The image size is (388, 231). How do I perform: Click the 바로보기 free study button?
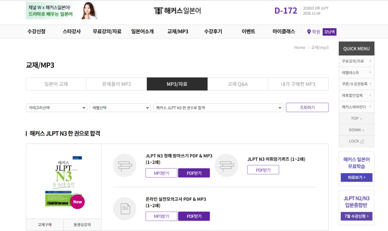356,177
